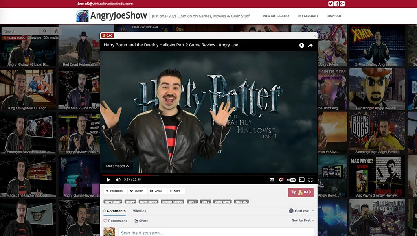Open Magic: The Gathering Duel thumbnail

pyautogui.click(x=28, y=177)
